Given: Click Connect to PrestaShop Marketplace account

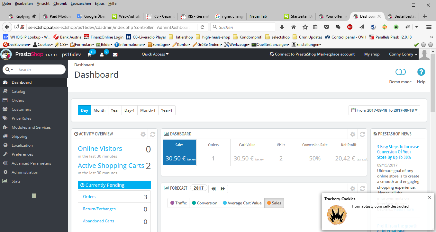Looking at the screenshot, I should [312, 54].
